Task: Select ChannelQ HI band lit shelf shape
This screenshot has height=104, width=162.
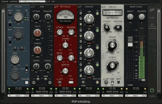Action: (x=81, y=24)
